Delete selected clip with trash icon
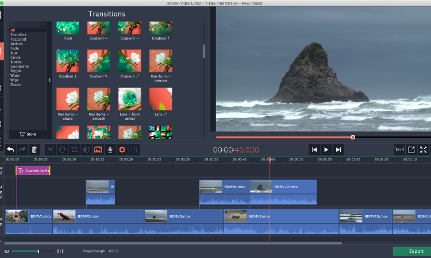 (34, 150)
